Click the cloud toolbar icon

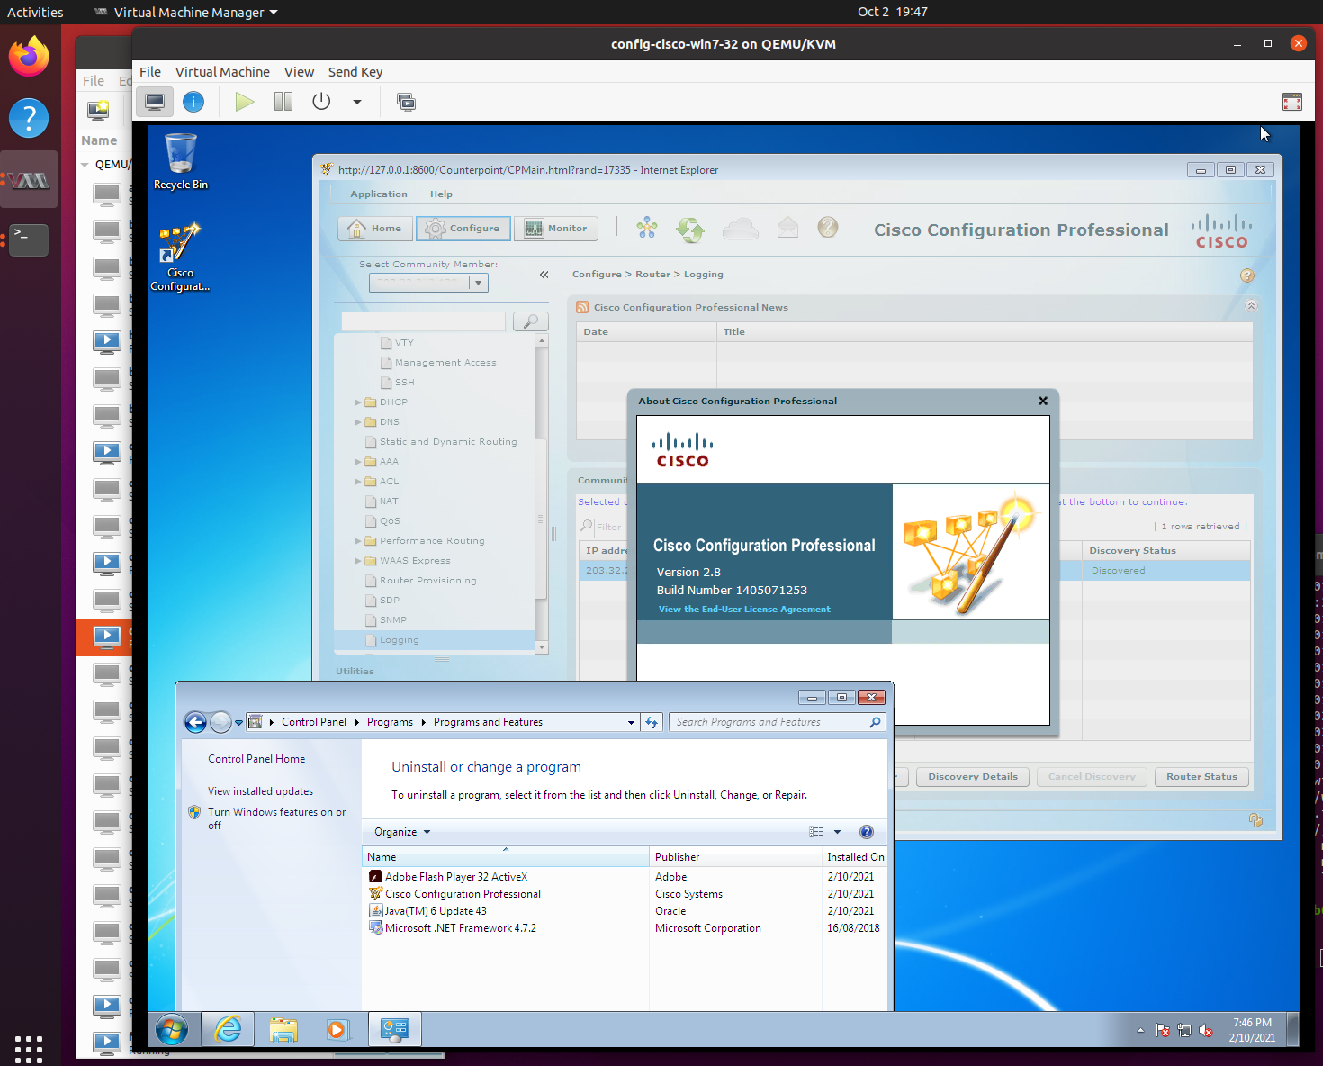point(740,229)
